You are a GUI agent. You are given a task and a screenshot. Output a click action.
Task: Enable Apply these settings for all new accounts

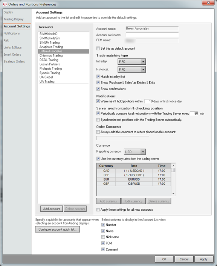point(98,210)
